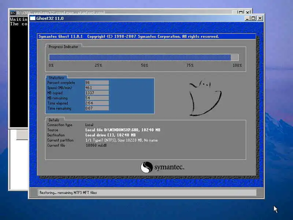Click the Destination 'Local drive [1]' text
Image resolution: width=293 pixels, height=220 pixels.
click(x=111, y=135)
